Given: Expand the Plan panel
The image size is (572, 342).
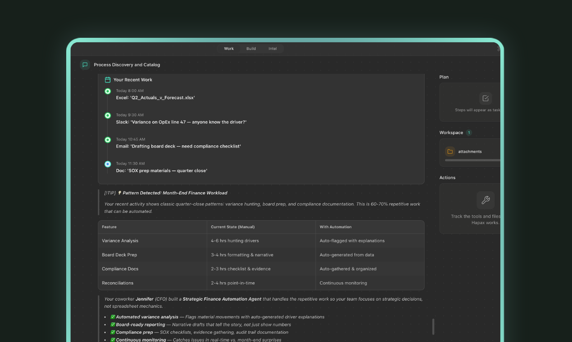Looking at the screenshot, I should 444,77.
